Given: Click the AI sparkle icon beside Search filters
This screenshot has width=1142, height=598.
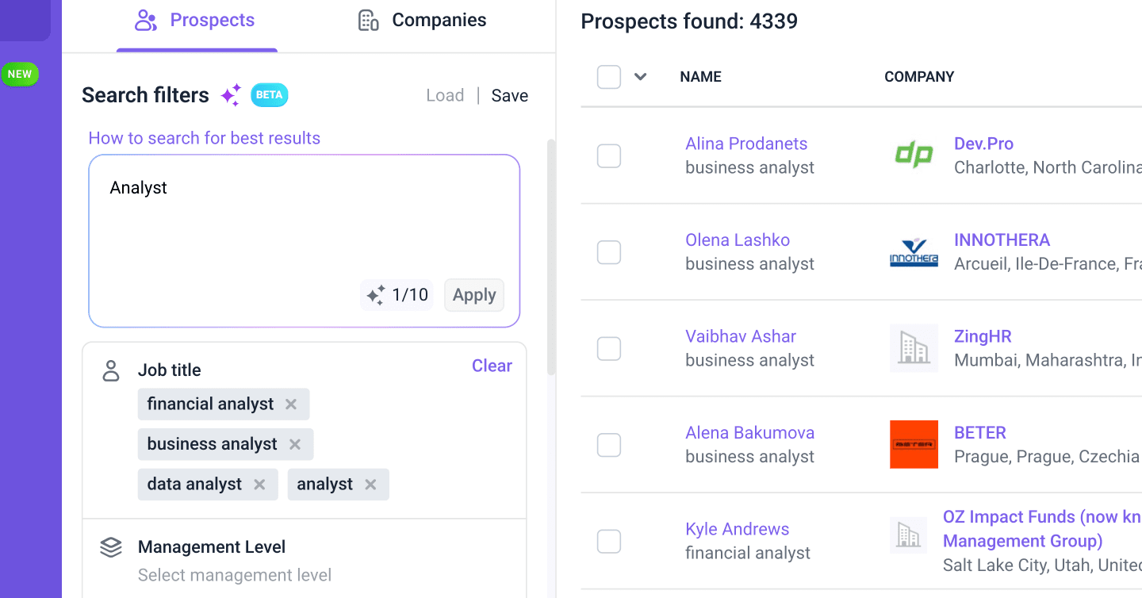Looking at the screenshot, I should pyautogui.click(x=231, y=96).
